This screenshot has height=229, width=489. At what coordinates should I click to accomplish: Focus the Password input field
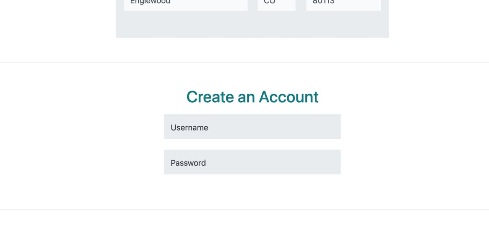[252, 162]
